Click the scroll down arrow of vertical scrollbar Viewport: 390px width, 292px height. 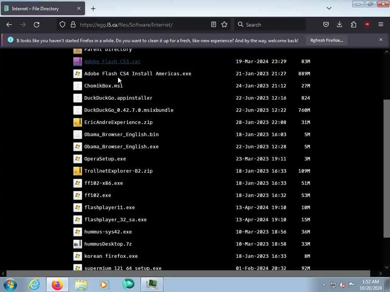pos(387,267)
